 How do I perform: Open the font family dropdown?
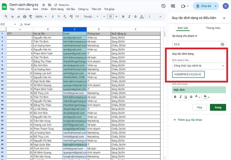pyautogui.click(x=91, y=16)
